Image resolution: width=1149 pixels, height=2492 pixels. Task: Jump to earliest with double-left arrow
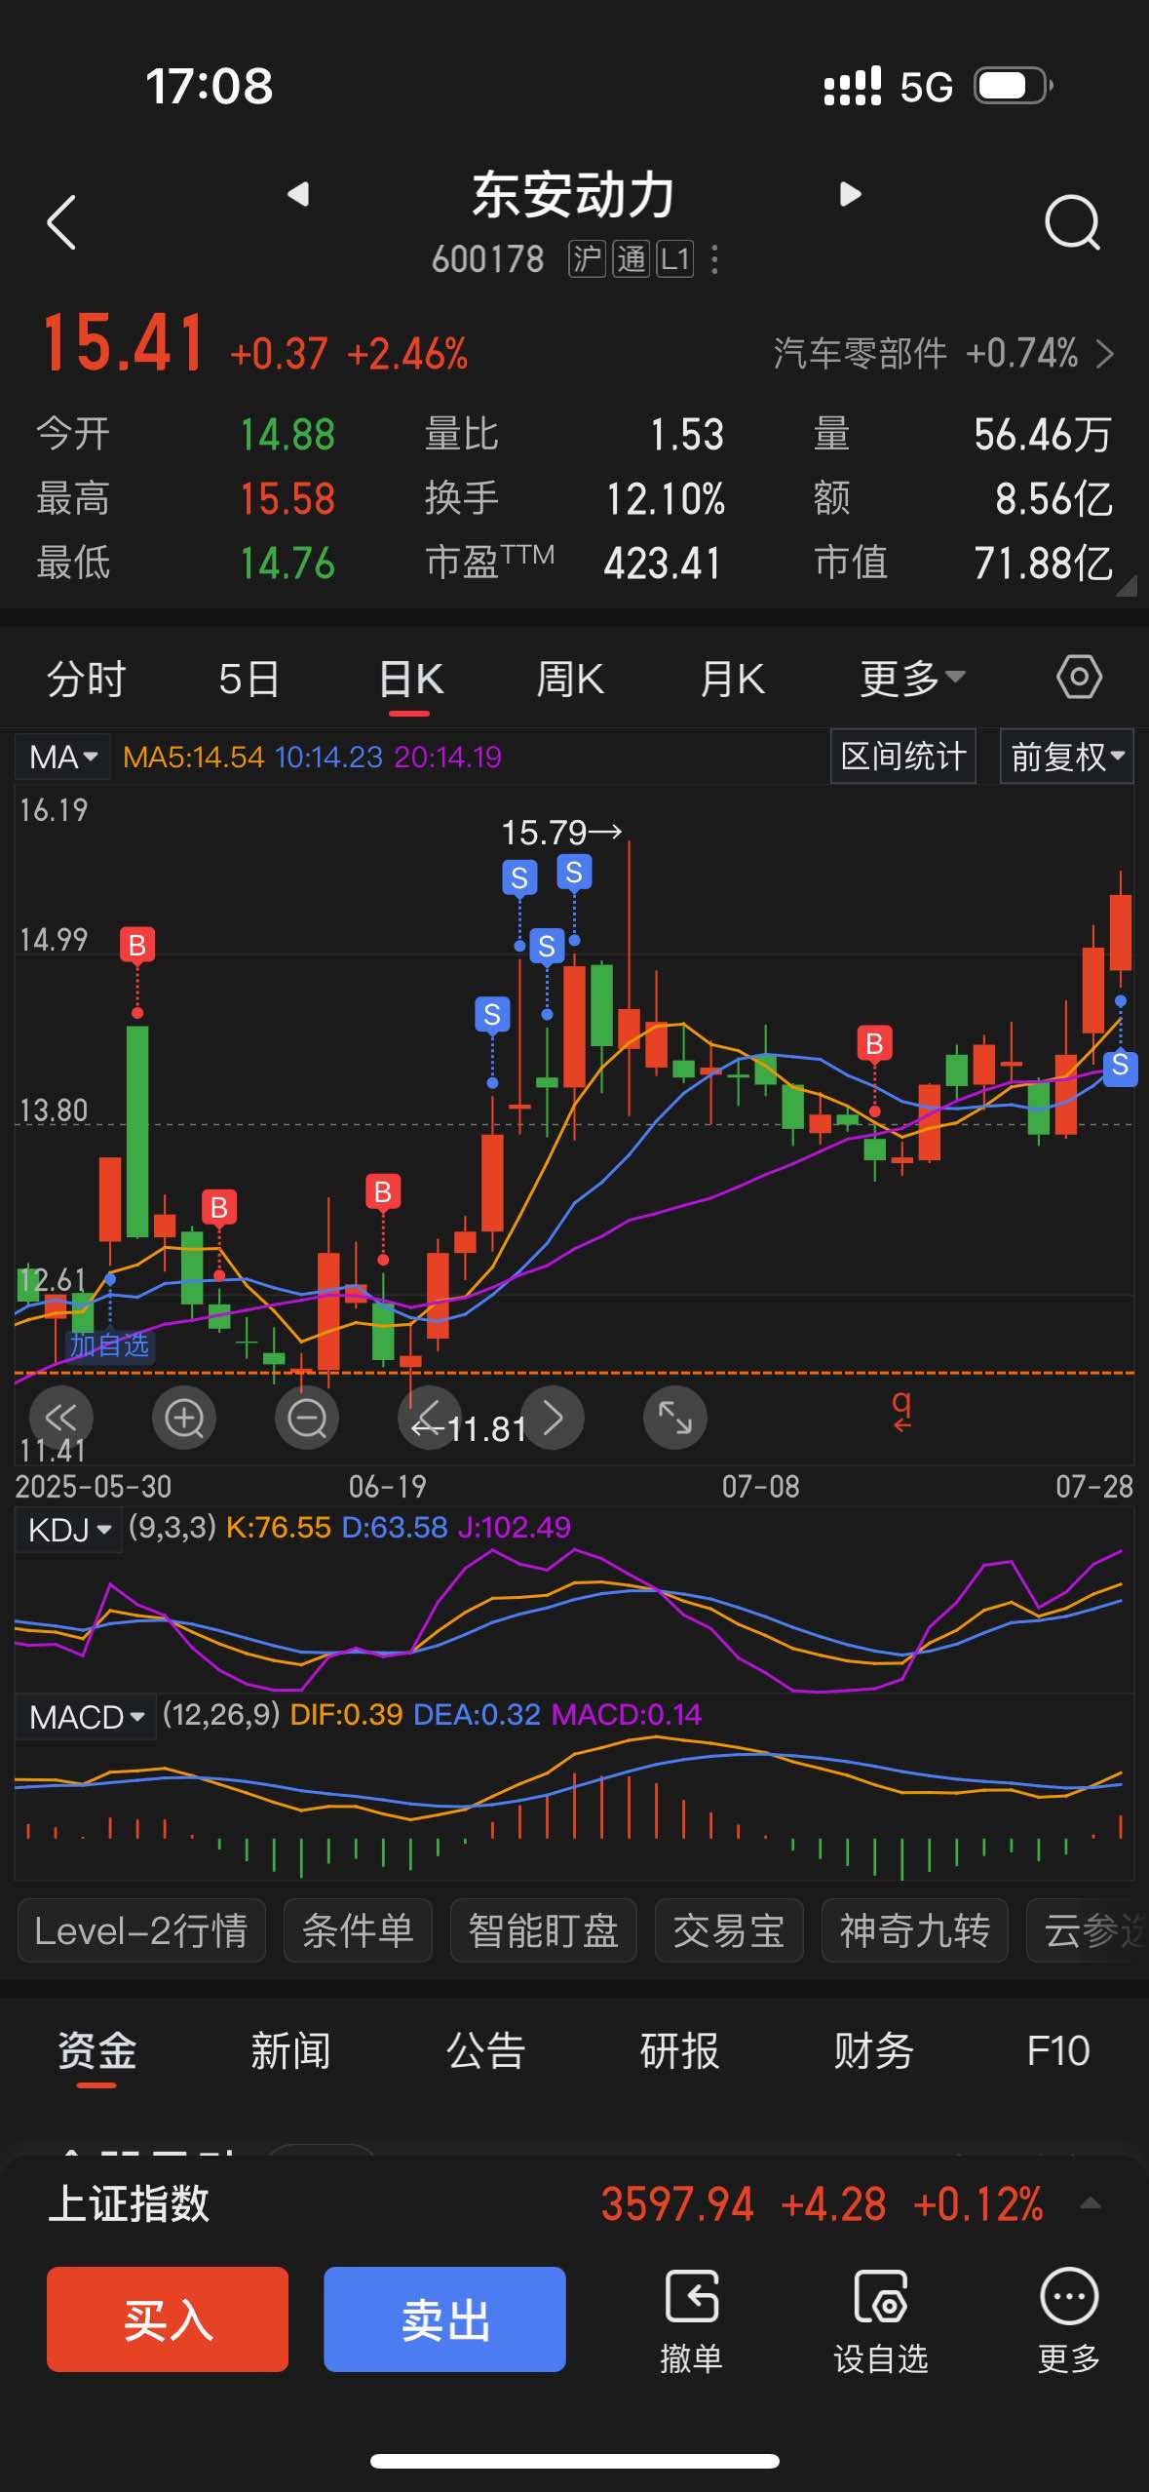61,1417
